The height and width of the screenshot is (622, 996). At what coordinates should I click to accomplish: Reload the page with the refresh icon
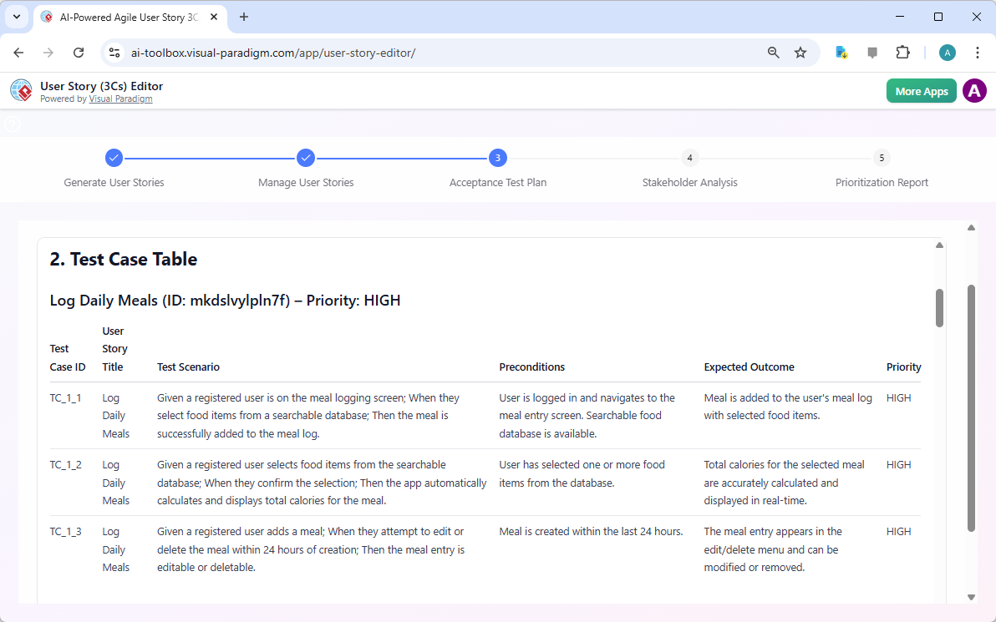pyautogui.click(x=79, y=52)
